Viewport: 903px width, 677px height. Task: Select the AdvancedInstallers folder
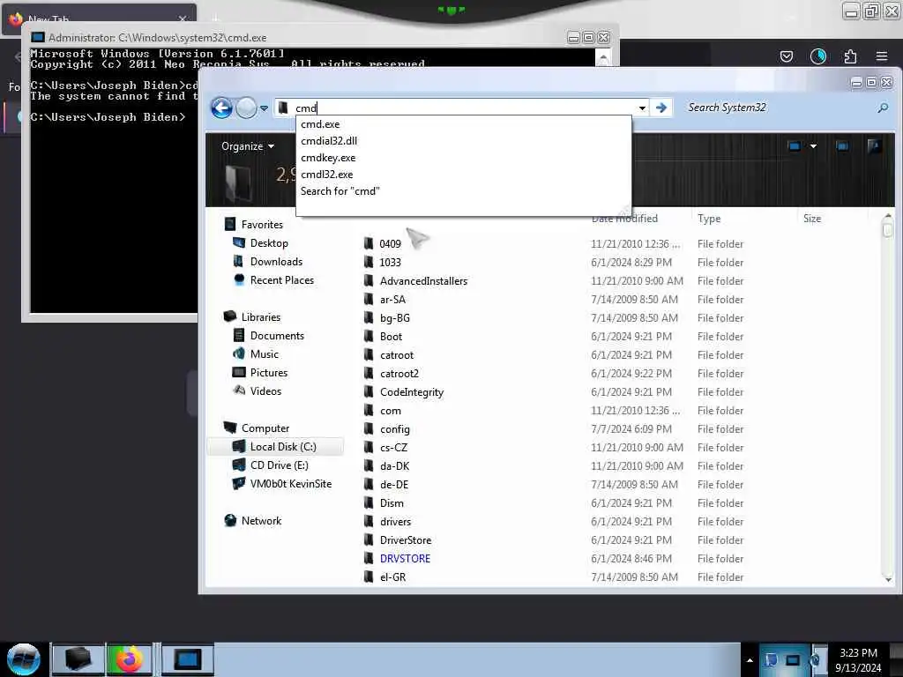coord(423,281)
